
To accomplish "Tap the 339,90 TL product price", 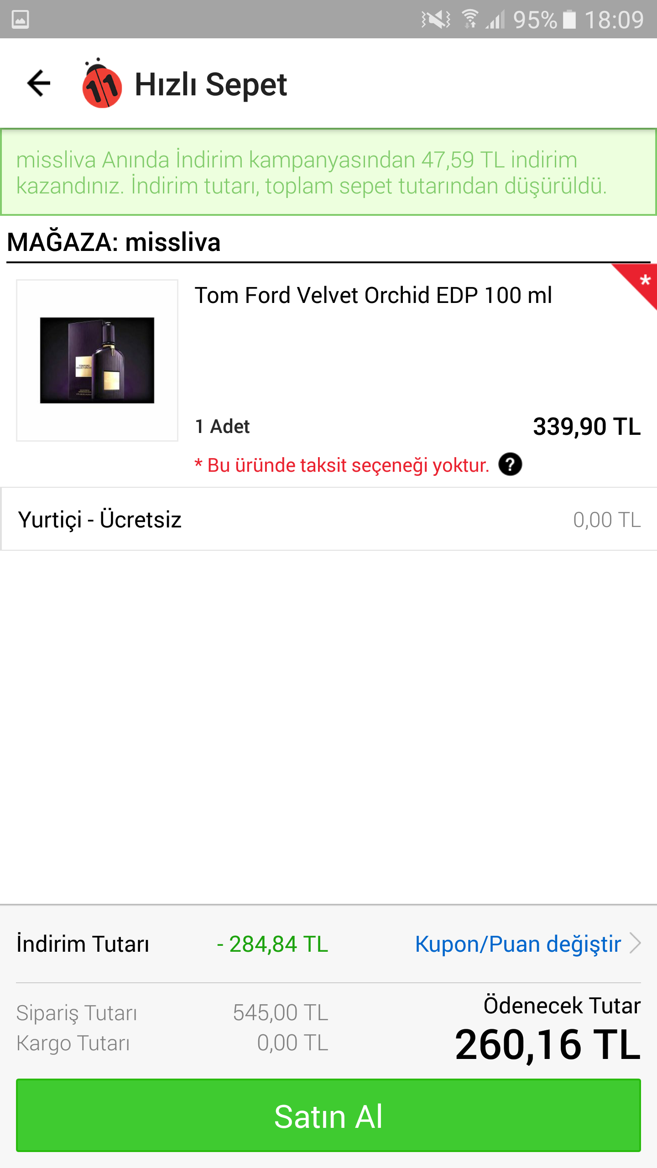I will point(587,427).
